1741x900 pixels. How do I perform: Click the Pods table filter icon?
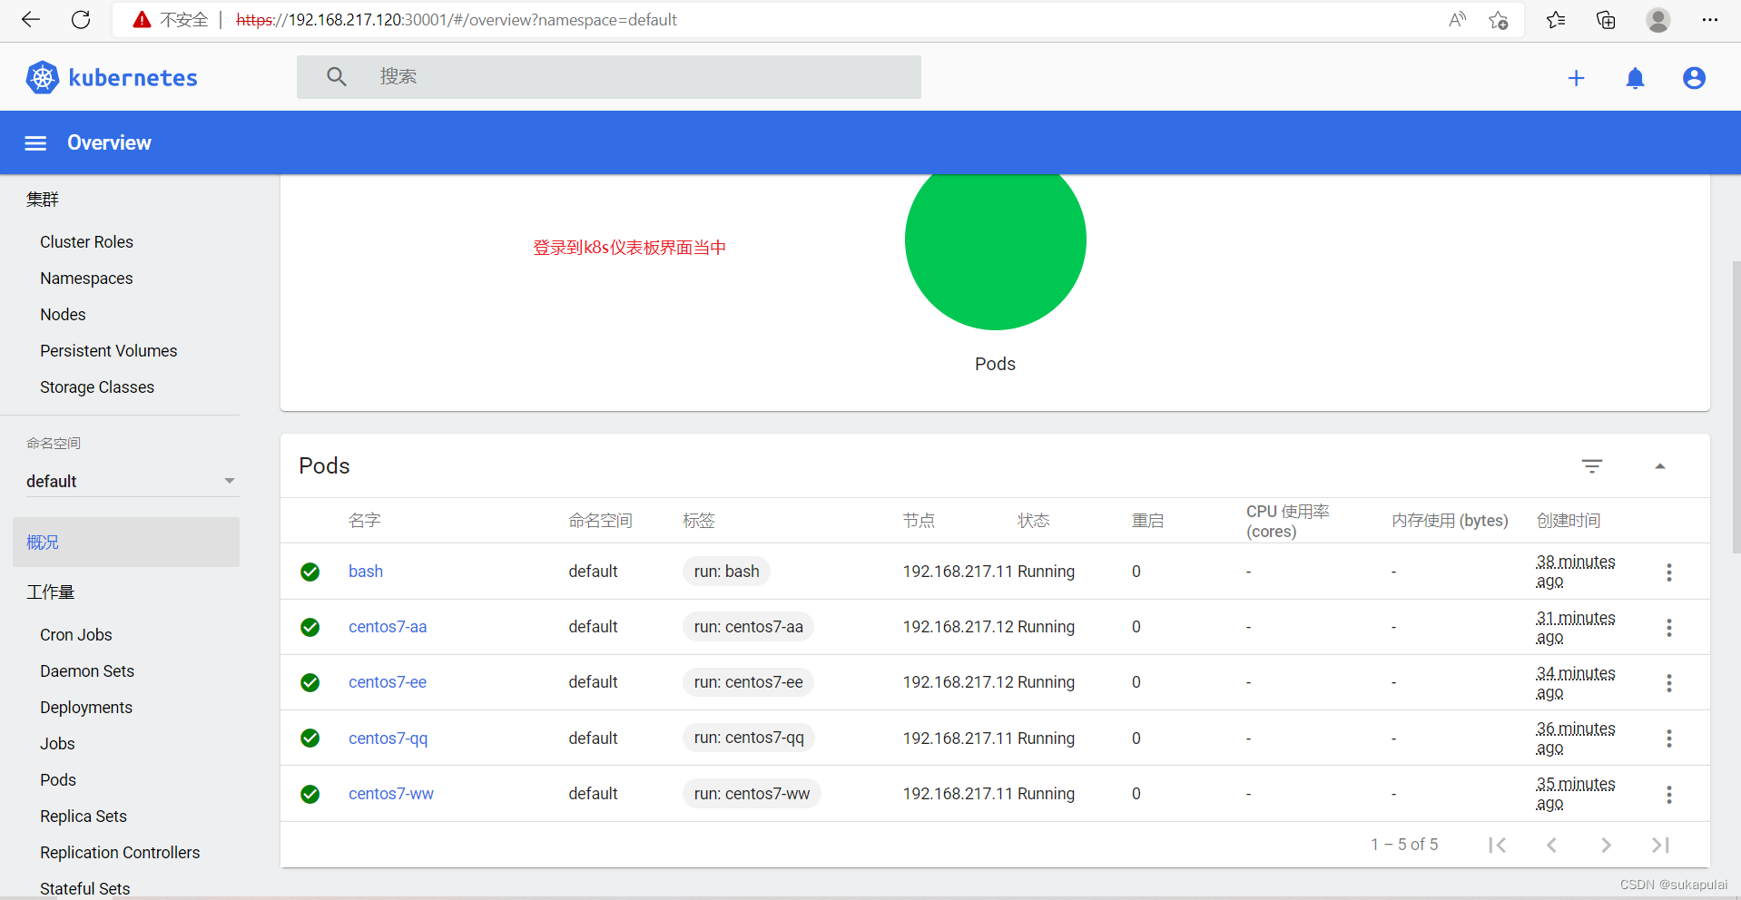click(x=1592, y=466)
